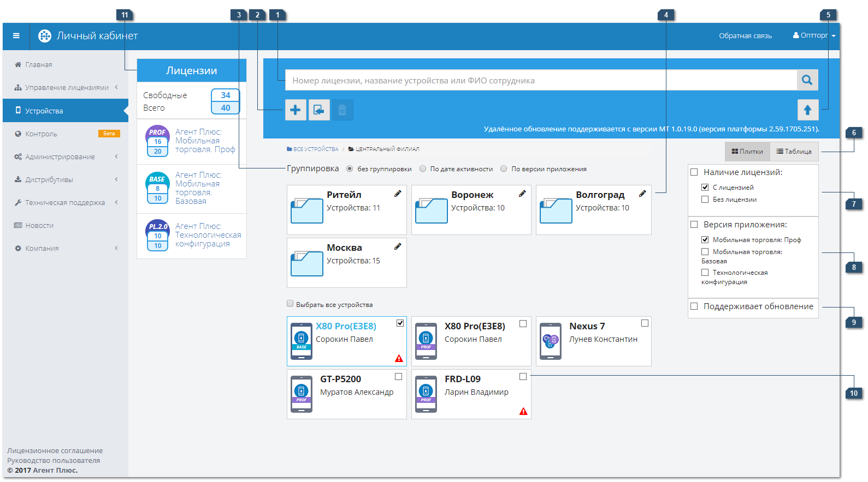Open Устройства in sidebar
868x482 pixels.
[x=66, y=111]
